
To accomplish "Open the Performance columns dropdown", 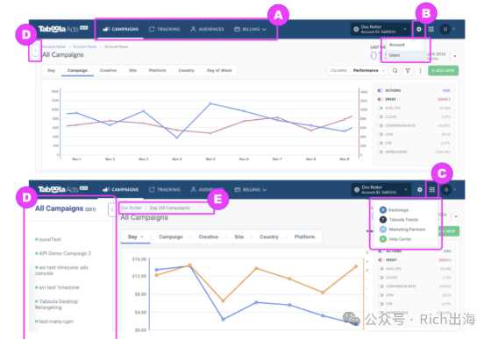I will (368, 71).
